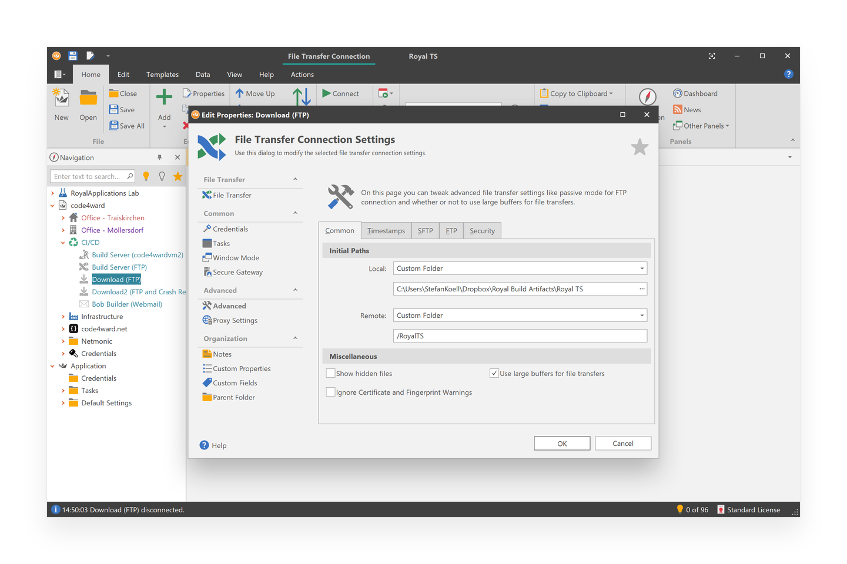Disable Use large buffers for file transfers

click(494, 373)
